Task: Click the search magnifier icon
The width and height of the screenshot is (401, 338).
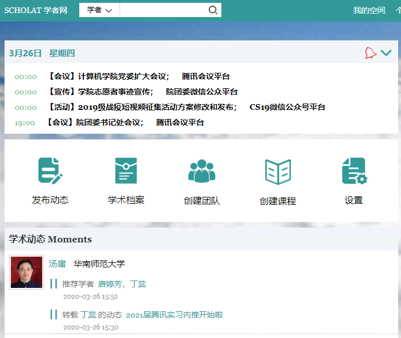Action: tap(213, 10)
